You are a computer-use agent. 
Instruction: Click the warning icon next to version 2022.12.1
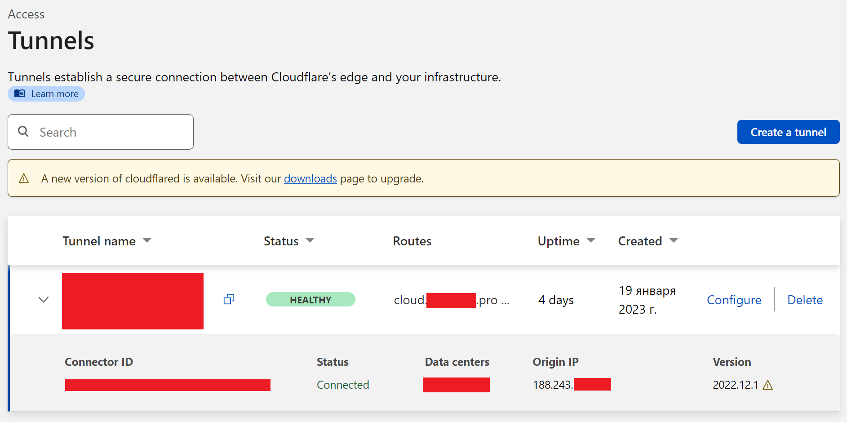768,385
